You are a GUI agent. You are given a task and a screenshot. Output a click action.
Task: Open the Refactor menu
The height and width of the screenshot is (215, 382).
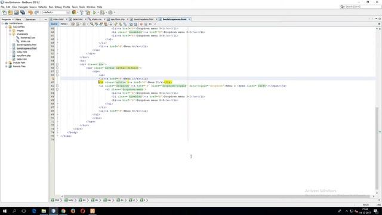tap(42, 7)
